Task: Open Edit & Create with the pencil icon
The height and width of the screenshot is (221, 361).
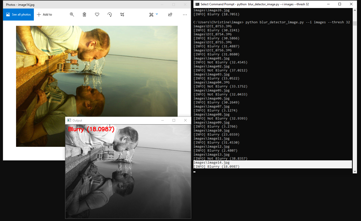Action: point(151,15)
